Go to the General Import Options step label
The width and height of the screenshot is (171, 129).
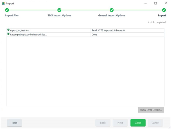(112, 15)
